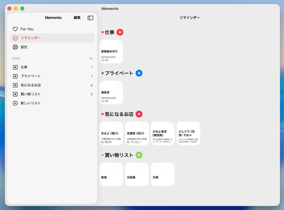Collapse the リスト section chevron
Viewport: 284px width, 210px height.
(x=91, y=59)
